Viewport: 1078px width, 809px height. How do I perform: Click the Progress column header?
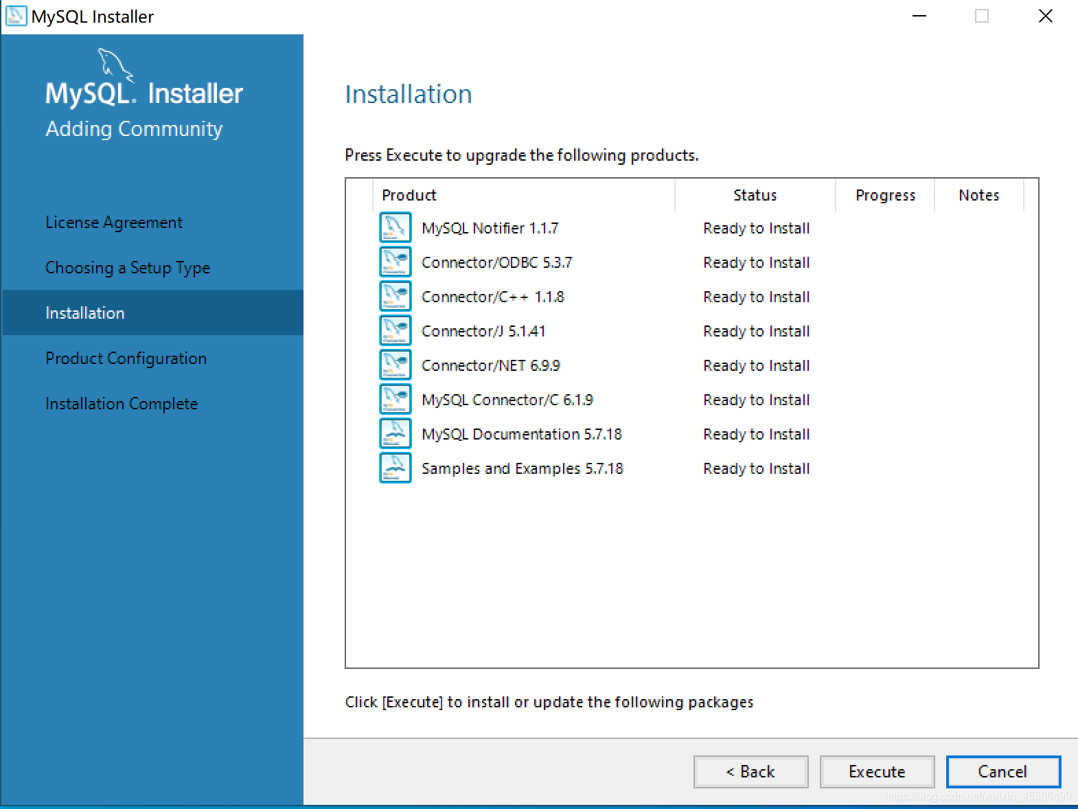[886, 195]
